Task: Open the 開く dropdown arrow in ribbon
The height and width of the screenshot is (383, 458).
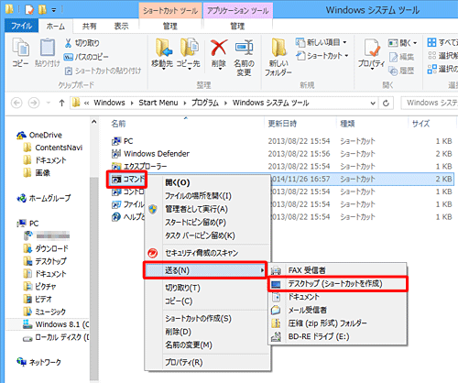Action: click(415, 43)
